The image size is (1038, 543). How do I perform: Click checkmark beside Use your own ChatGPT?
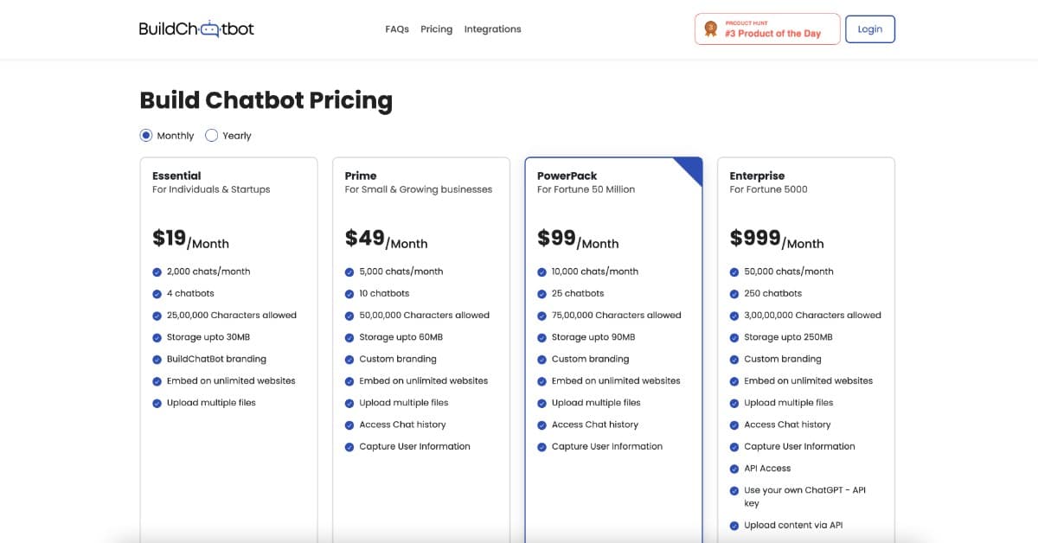click(734, 491)
